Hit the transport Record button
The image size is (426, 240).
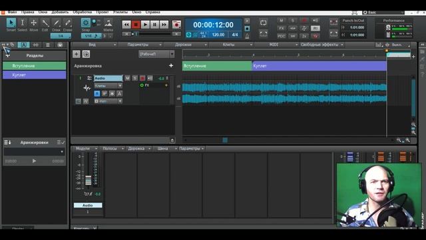176,25
